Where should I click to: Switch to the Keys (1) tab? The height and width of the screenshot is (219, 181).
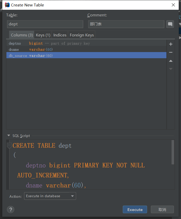[43, 35]
